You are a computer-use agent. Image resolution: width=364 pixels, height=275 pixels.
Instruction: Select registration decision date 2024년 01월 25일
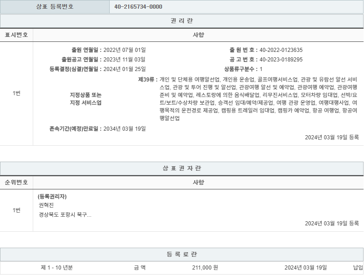pos(124,69)
